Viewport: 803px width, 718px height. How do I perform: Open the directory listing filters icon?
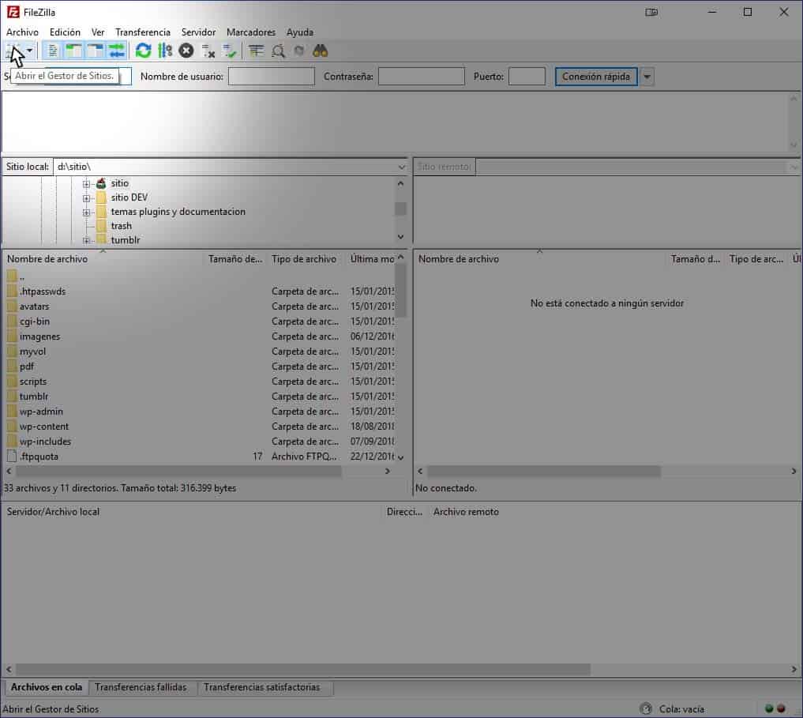256,51
